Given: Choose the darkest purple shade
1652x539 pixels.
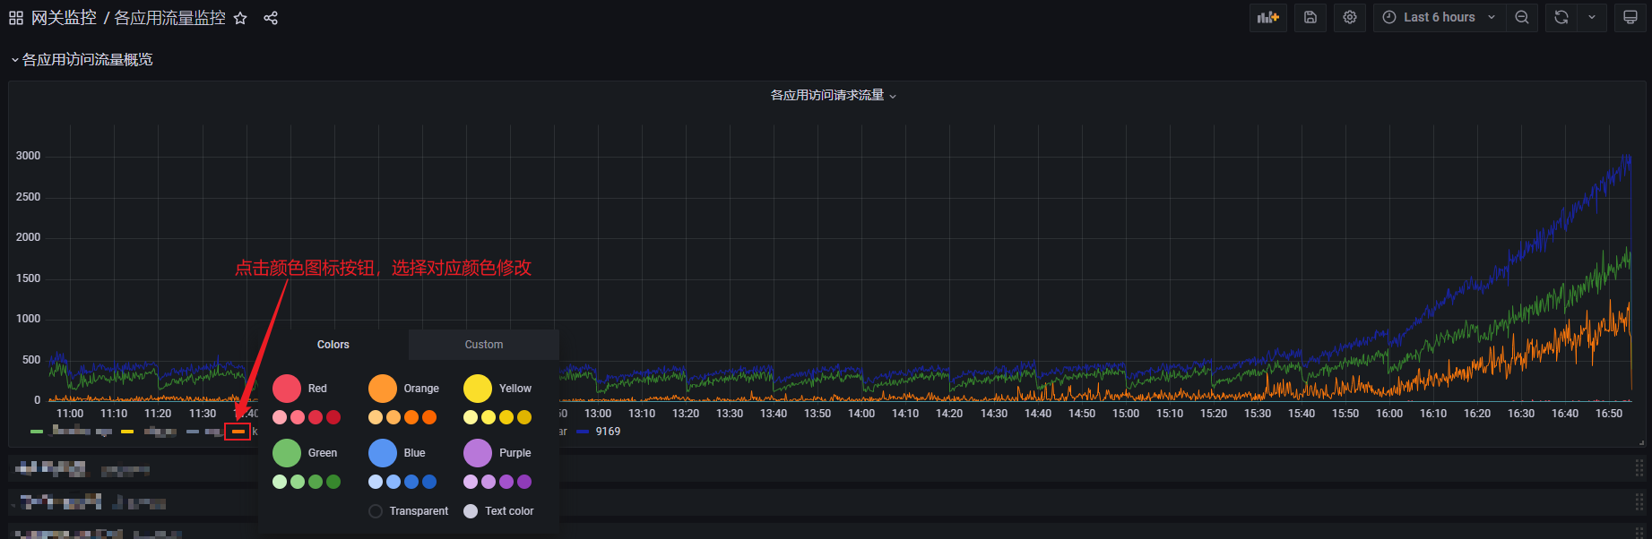Looking at the screenshot, I should click(x=524, y=482).
